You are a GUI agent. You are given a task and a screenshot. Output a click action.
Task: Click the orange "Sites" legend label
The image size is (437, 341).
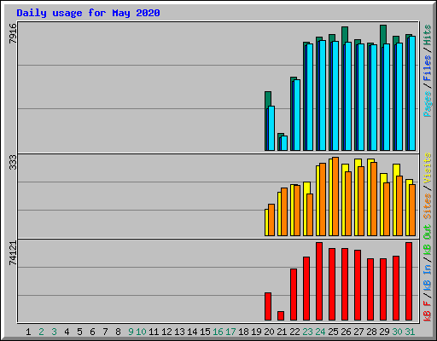tap(428, 206)
